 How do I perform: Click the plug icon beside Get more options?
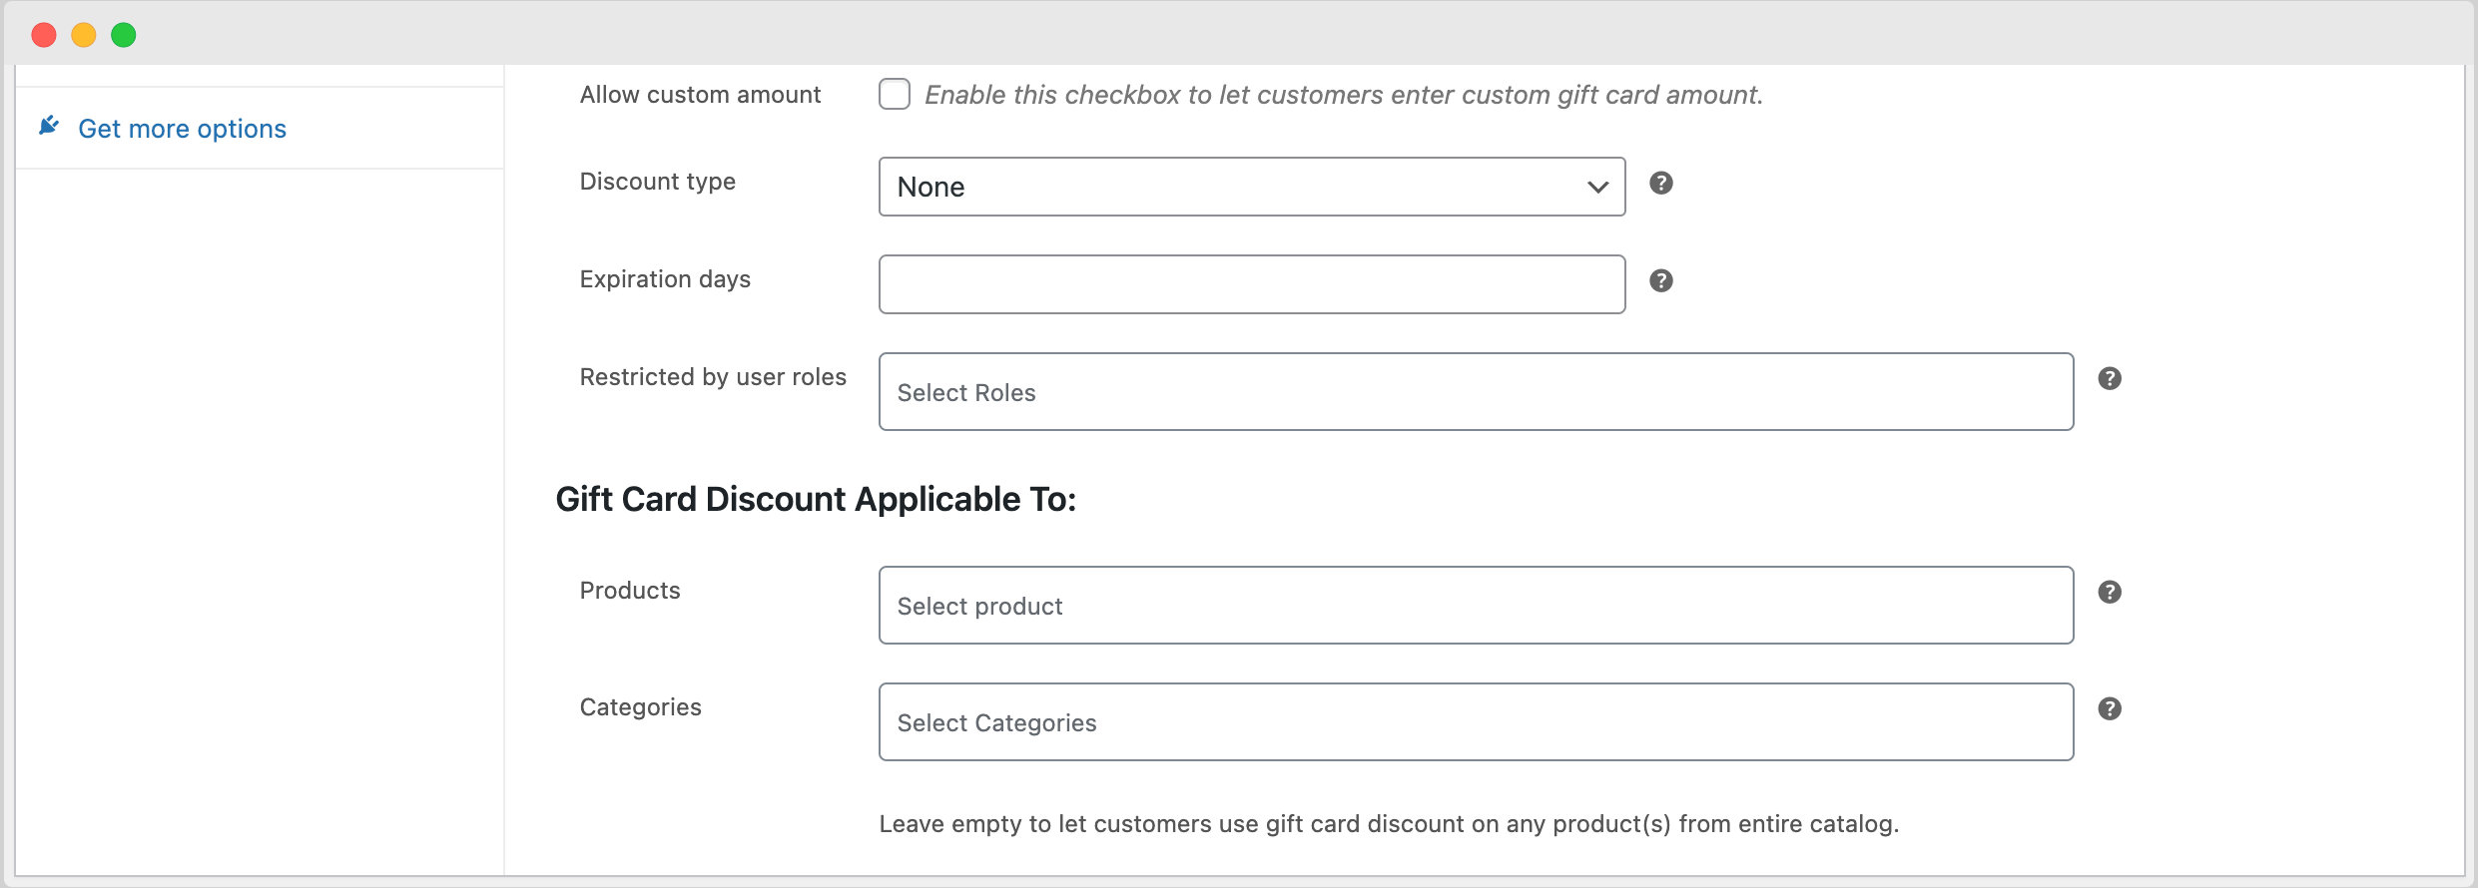pyautogui.click(x=49, y=126)
